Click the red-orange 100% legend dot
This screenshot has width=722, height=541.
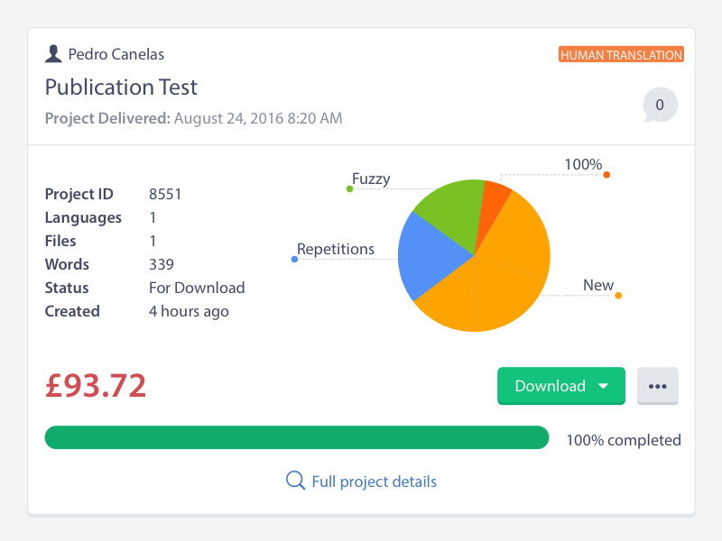(x=606, y=174)
